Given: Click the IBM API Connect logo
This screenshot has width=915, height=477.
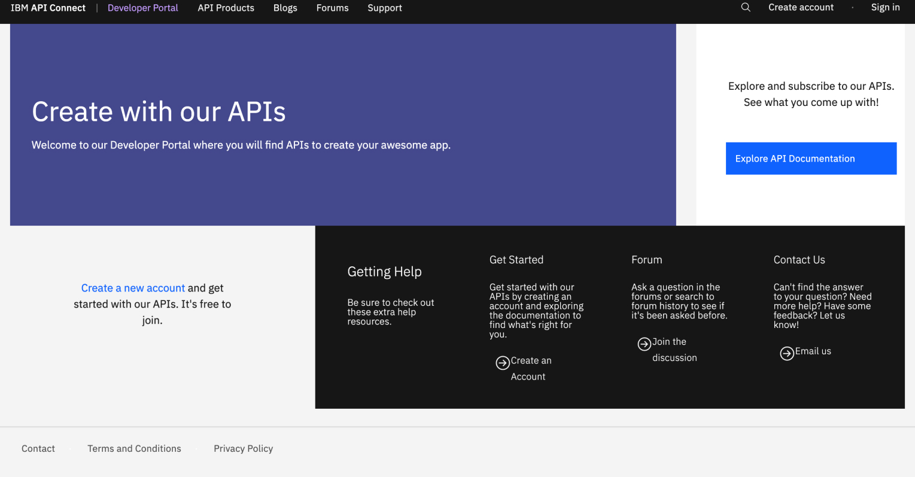Looking at the screenshot, I should (48, 8).
